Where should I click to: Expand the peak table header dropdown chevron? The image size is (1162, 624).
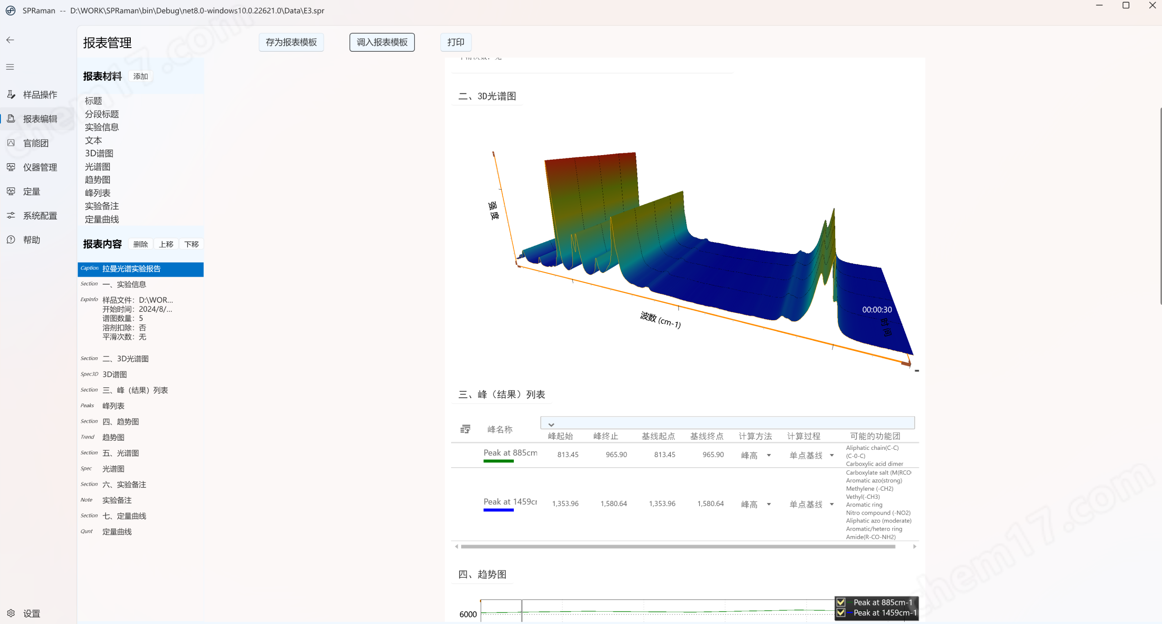click(x=551, y=424)
